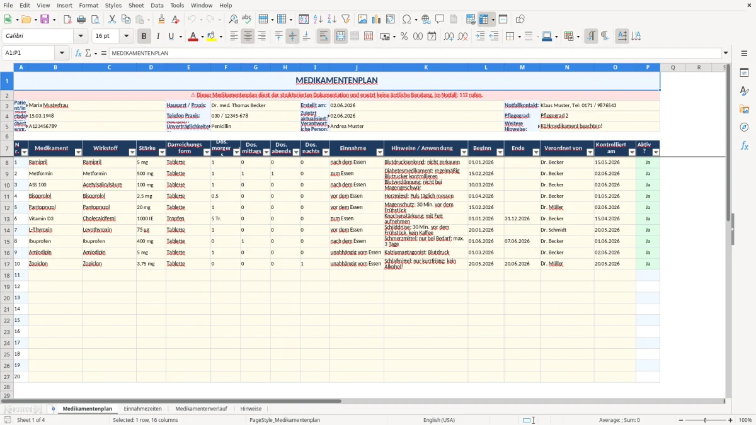
Task: Click the Save document icon
Action: (x=45, y=20)
